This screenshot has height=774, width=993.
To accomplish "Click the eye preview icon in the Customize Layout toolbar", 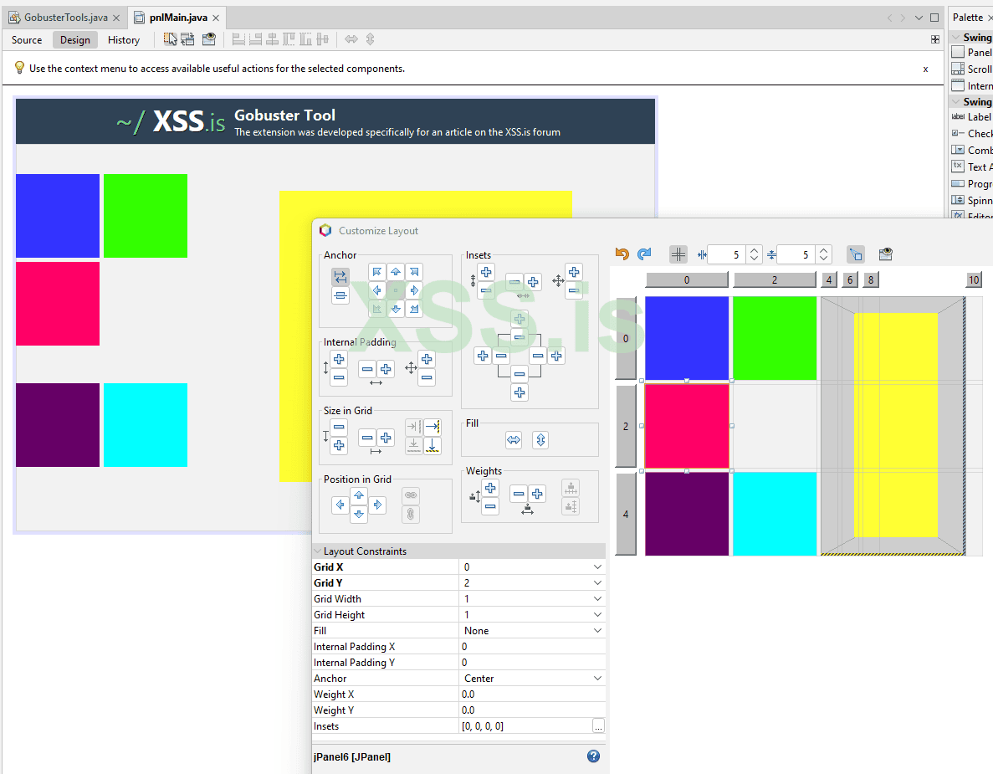I will [x=885, y=254].
